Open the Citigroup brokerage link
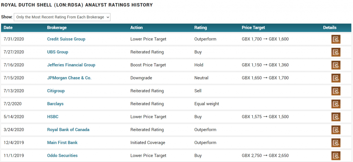The width and height of the screenshot is (353, 162). [x=56, y=91]
